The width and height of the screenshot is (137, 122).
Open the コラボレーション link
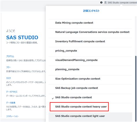click(12, 116)
